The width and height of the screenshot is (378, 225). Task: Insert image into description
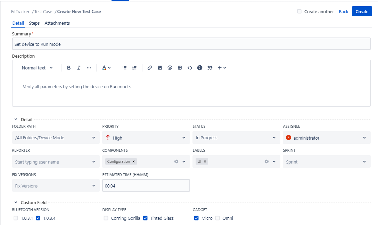pos(160,68)
